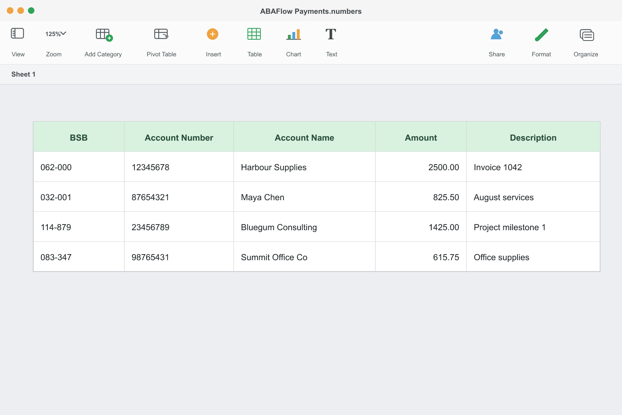Insert a Chart from toolbar
This screenshot has height=415, width=622.
pos(294,34)
